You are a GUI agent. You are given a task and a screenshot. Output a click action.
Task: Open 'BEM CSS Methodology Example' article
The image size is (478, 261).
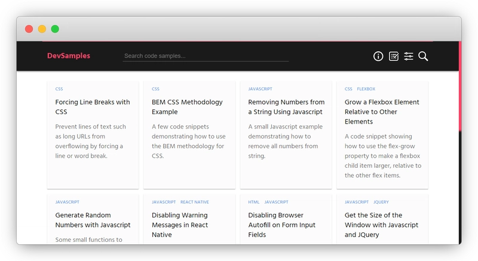(x=187, y=107)
